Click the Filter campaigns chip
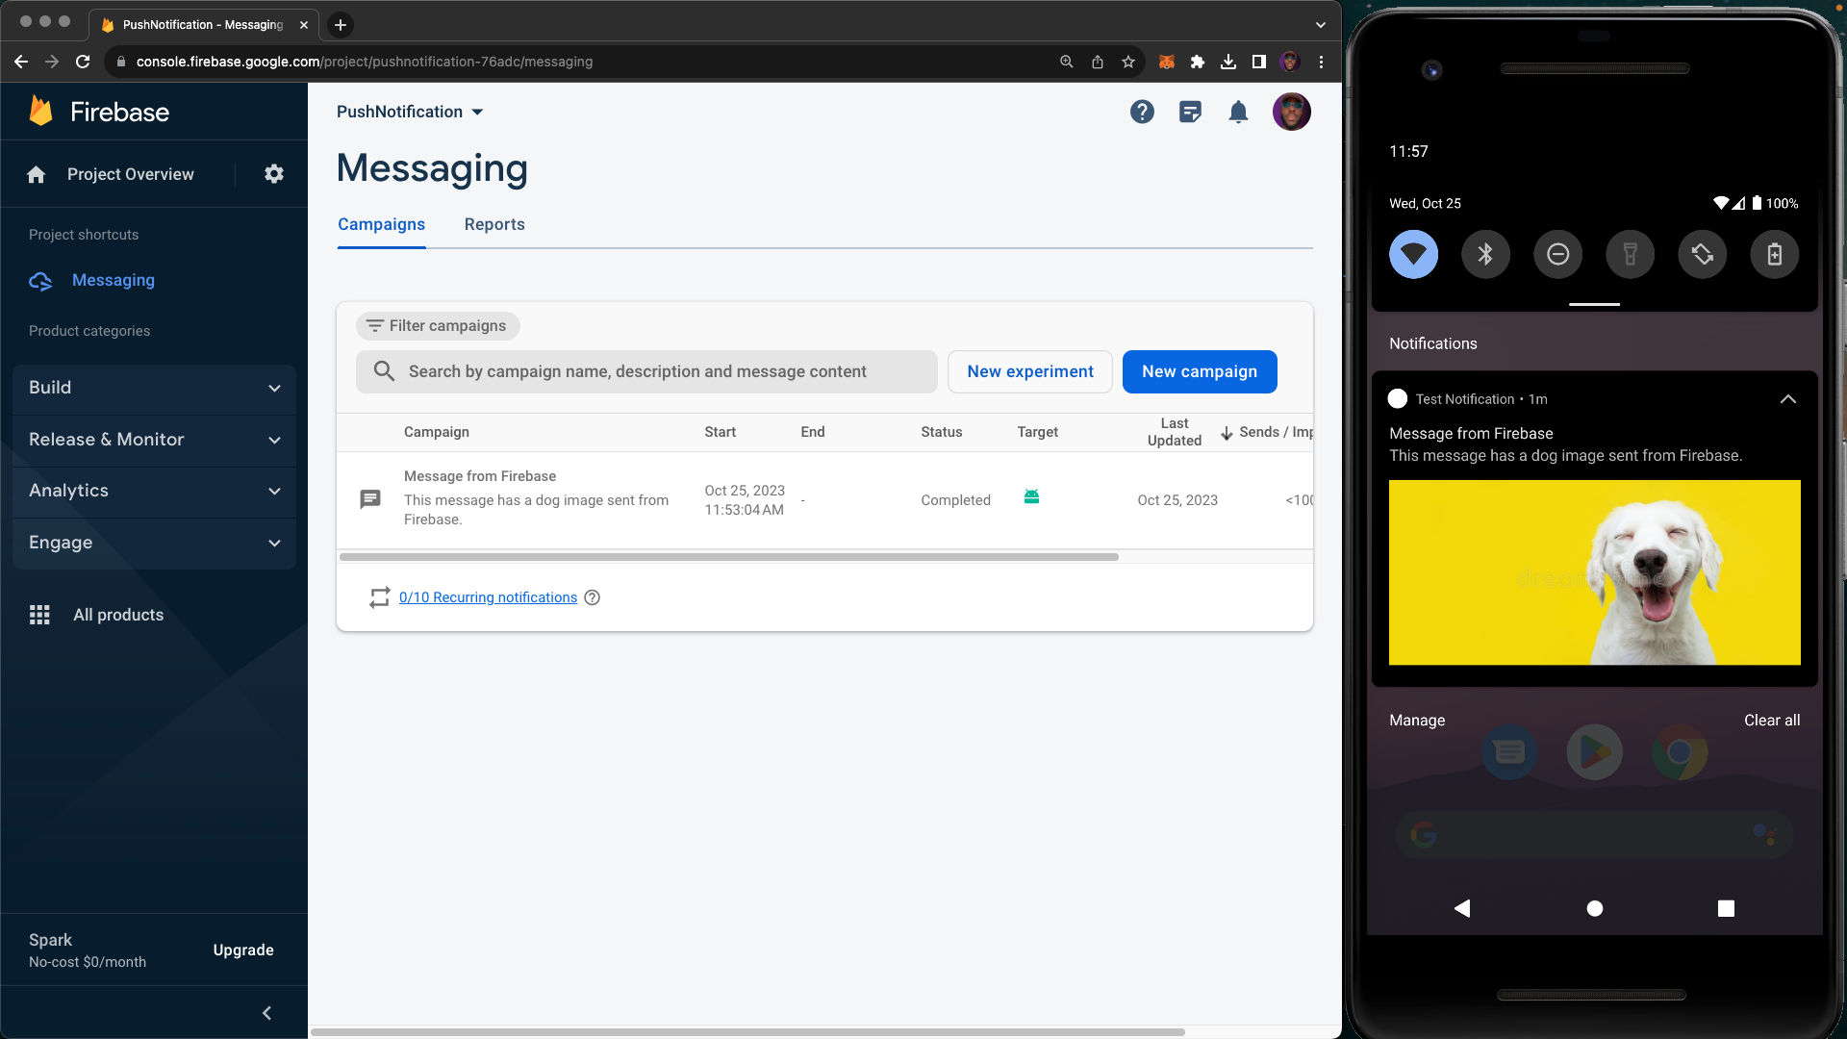Viewport: 1847px width, 1039px height. (438, 326)
